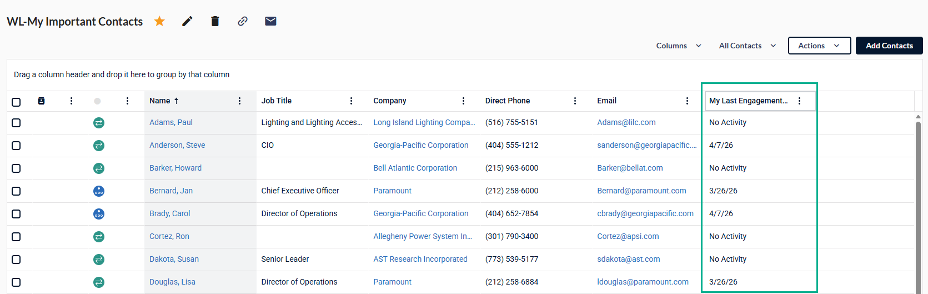Open Paramount company link for Douglas, Lisa

[392, 282]
